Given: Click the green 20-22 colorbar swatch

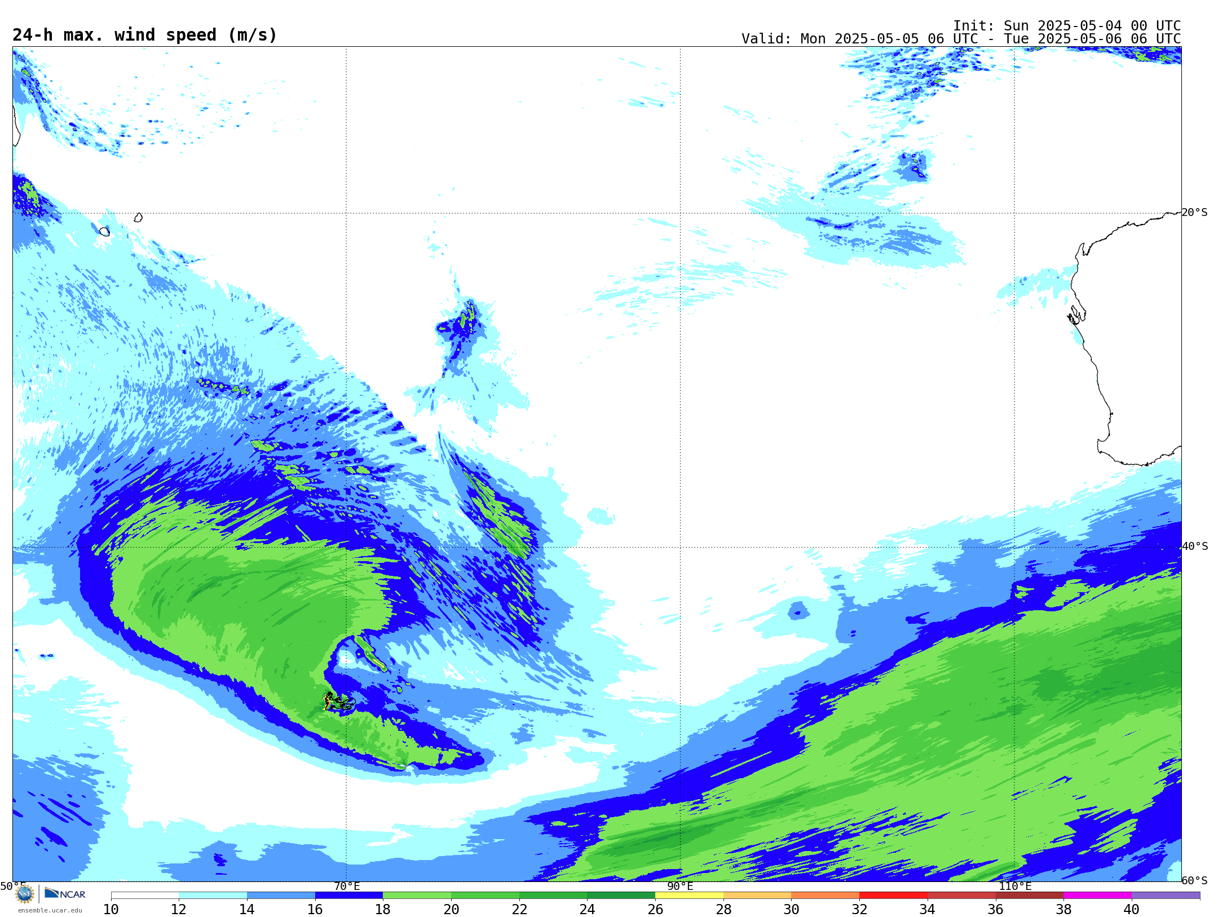Looking at the screenshot, I should coord(485,896).
